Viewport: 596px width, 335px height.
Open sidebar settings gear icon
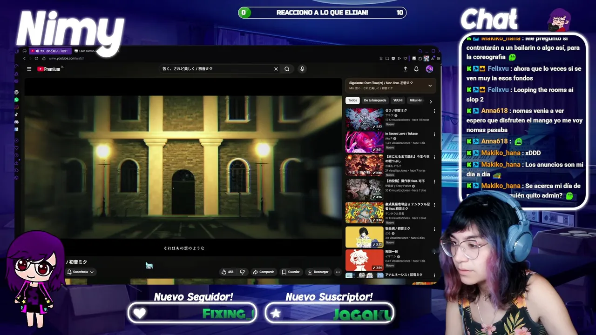pyautogui.click(x=16, y=178)
